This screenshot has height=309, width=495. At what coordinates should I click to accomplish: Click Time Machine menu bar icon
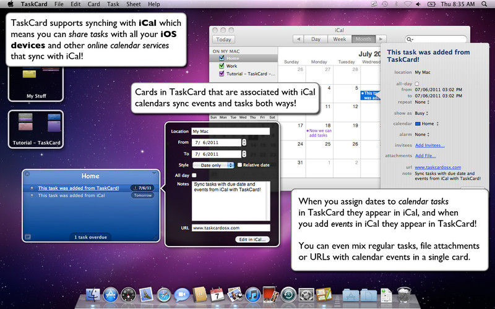coord(384,4)
